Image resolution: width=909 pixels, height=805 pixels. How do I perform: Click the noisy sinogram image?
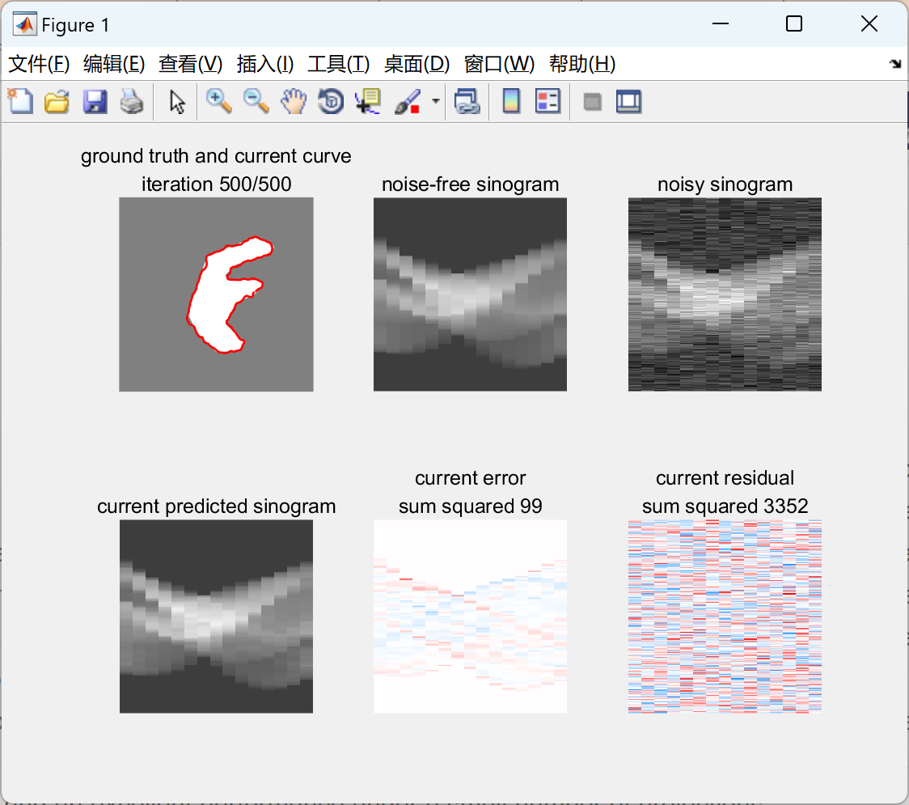coord(725,294)
